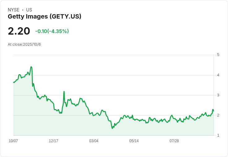Click the 5 price axis label
228x157 pixels.
click(x=218, y=55)
